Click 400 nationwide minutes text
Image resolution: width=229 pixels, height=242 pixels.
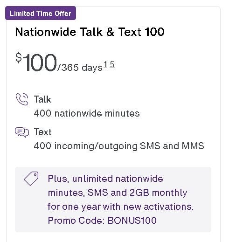click(87, 113)
